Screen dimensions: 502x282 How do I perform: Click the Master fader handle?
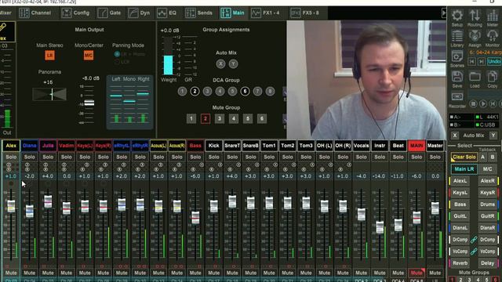(435, 208)
